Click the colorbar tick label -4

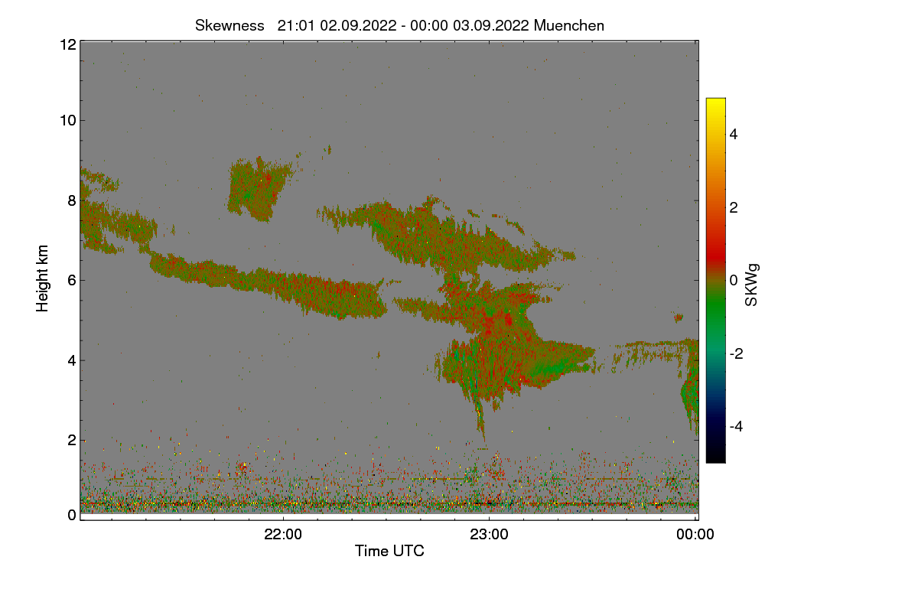pos(737,426)
